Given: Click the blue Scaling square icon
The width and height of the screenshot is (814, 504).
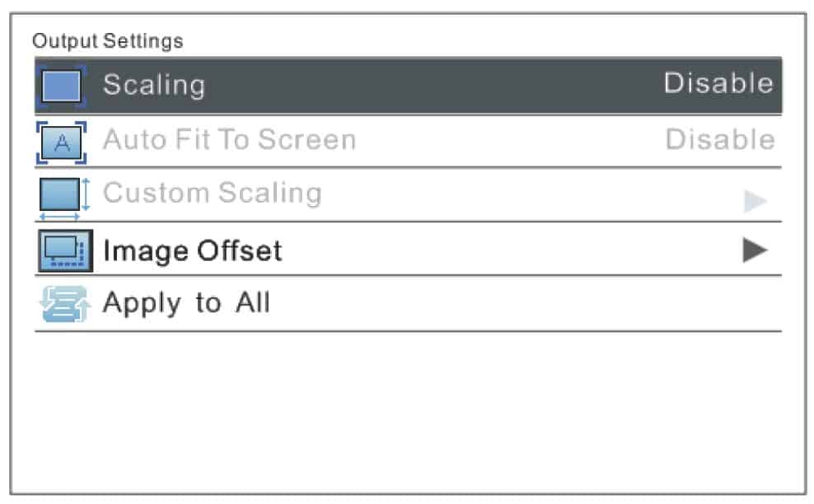Looking at the screenshot, I should [x=61, y=86].
